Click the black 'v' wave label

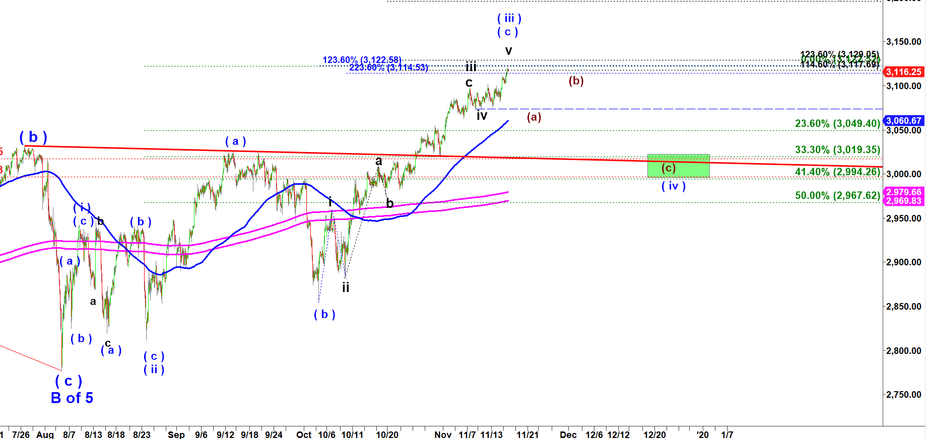(509, 51)
